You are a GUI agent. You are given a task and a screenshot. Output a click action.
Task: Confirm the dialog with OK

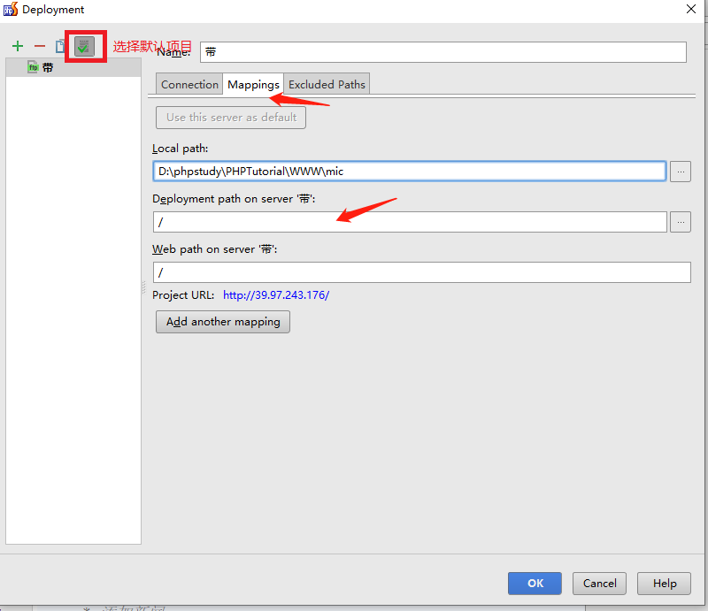pyautogui.click(x=535, y=584)
